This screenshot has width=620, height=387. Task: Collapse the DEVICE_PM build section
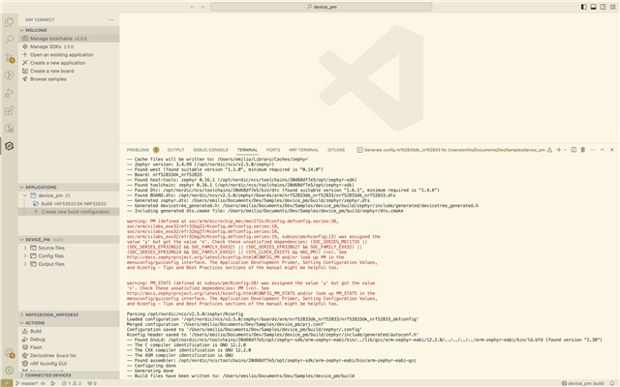(69, 240)
